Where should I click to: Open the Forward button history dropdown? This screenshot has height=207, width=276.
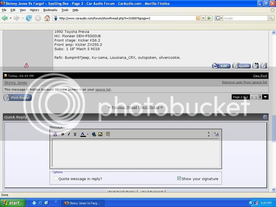pyautogui.click(x=22, y=18)
